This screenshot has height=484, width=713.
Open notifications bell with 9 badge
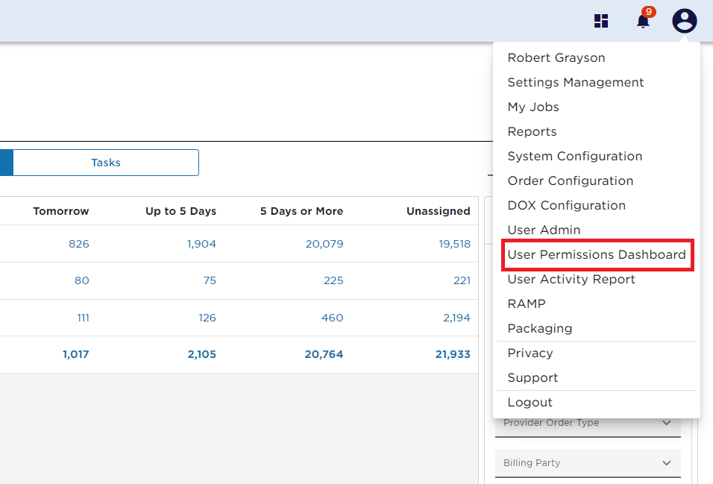click(x=644, y=19)
